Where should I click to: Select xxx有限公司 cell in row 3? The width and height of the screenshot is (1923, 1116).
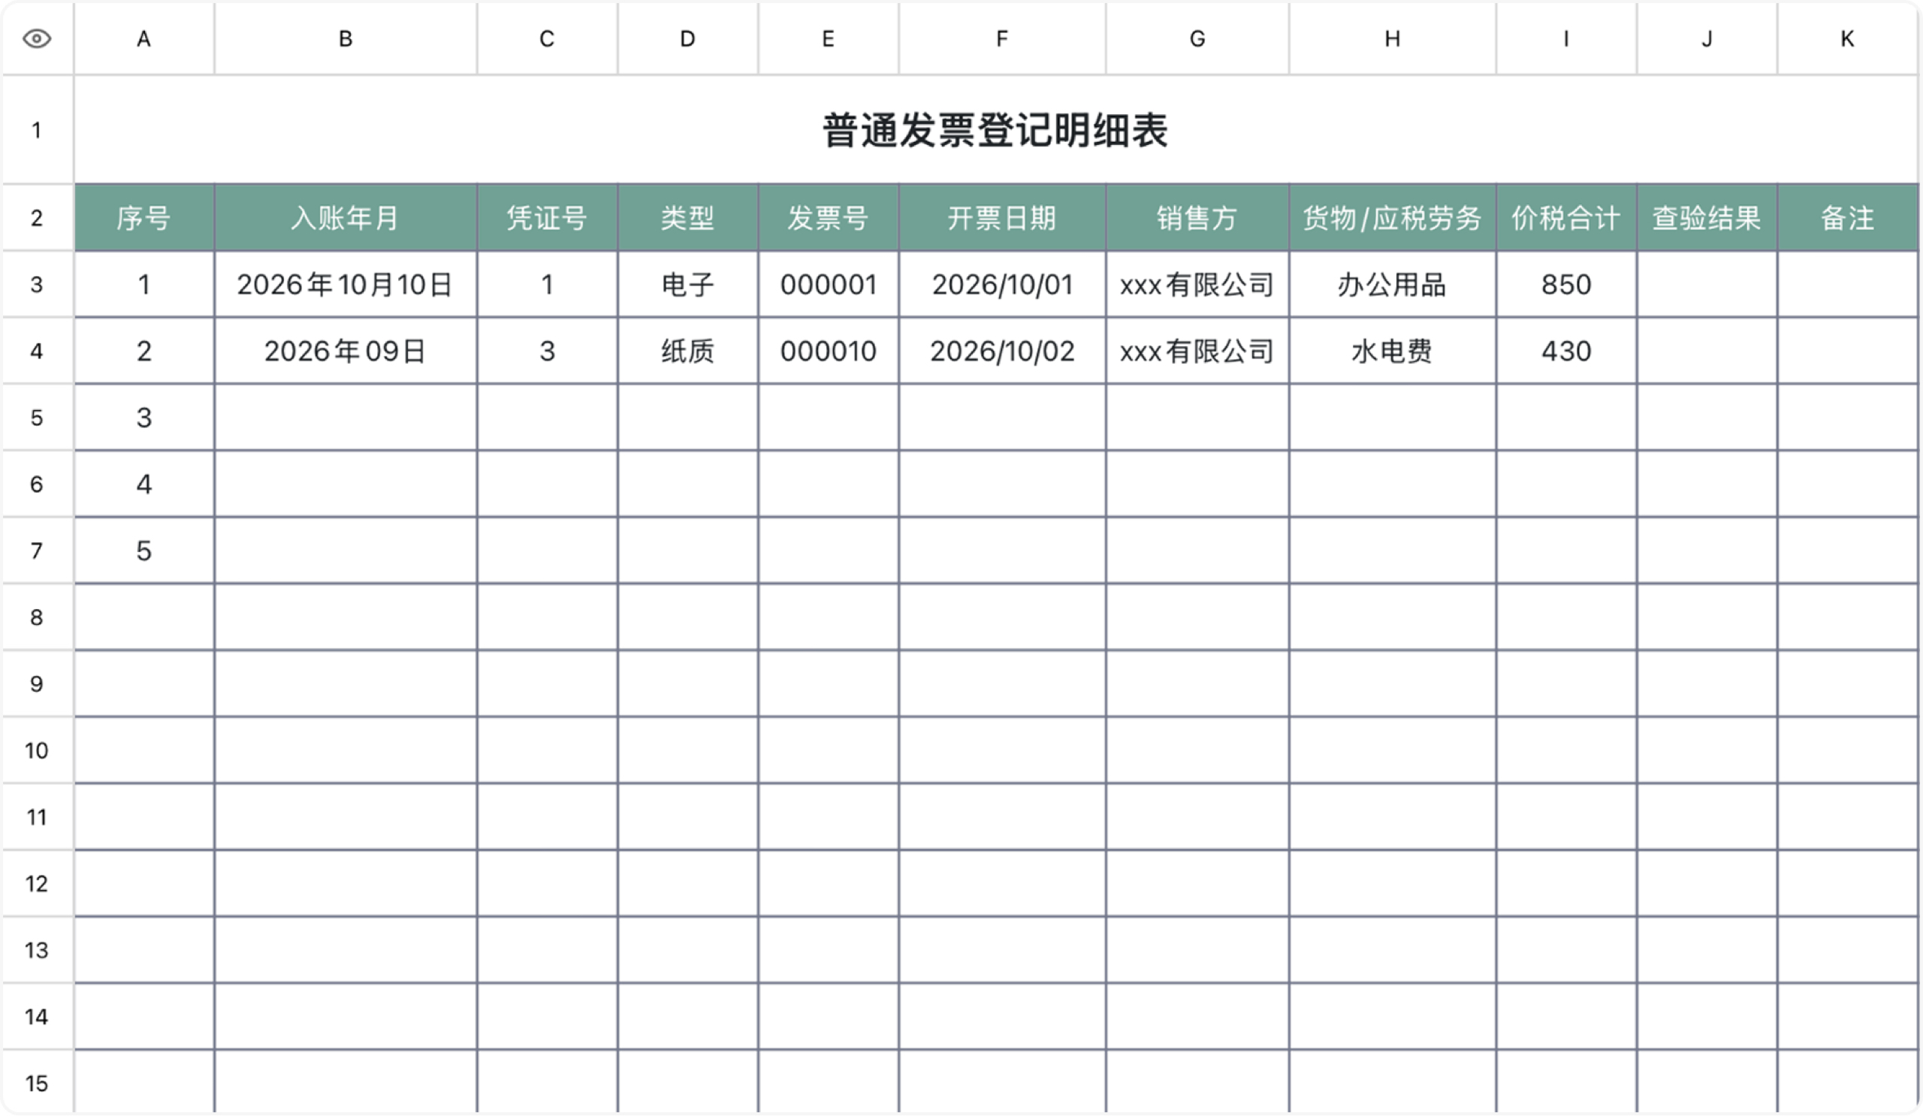point(1197,285)
